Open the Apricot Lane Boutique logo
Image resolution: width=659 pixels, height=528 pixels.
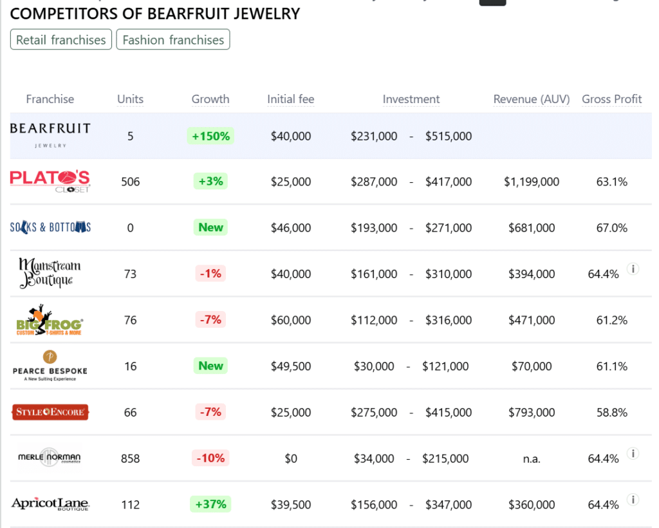[x=50, y=504]
